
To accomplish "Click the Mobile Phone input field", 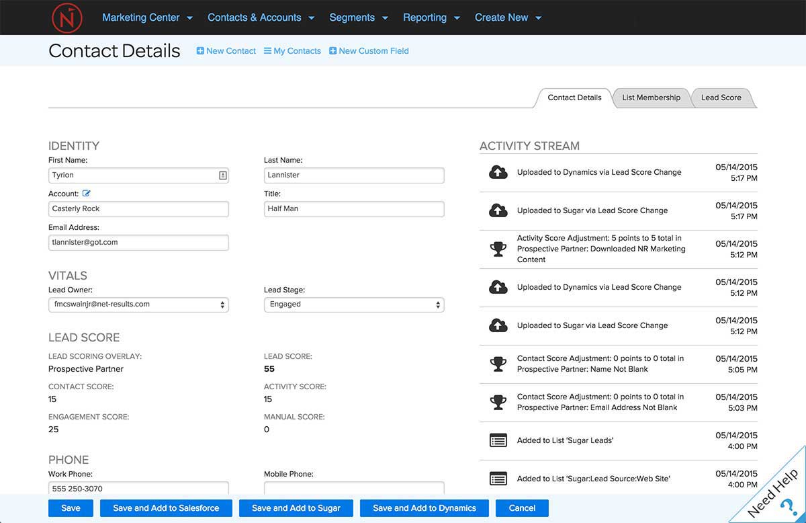I will [x=354, y=489].
